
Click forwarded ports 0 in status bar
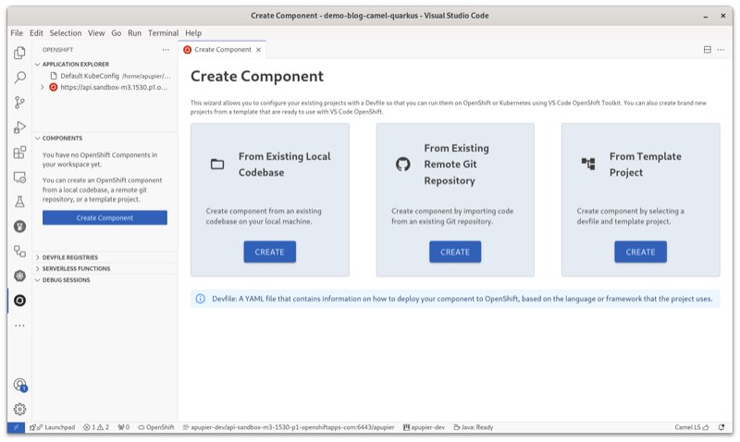[x=124, y=427]
